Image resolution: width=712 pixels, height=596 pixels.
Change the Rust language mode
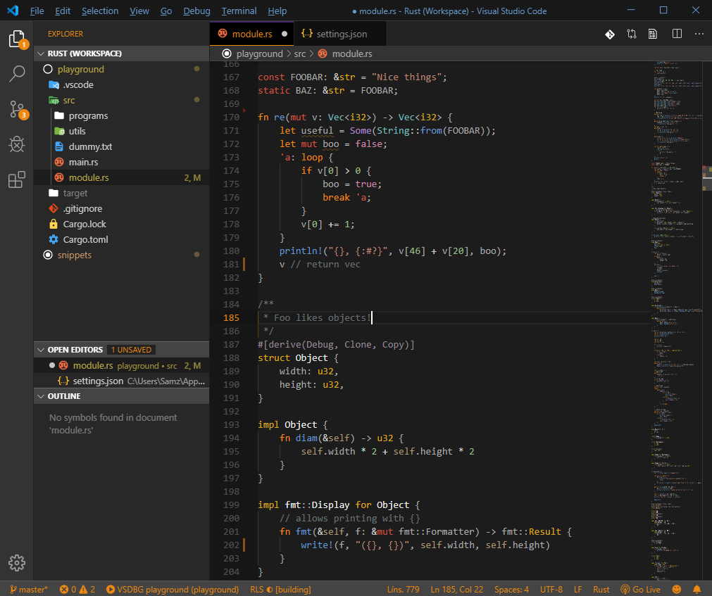(601, 589)
